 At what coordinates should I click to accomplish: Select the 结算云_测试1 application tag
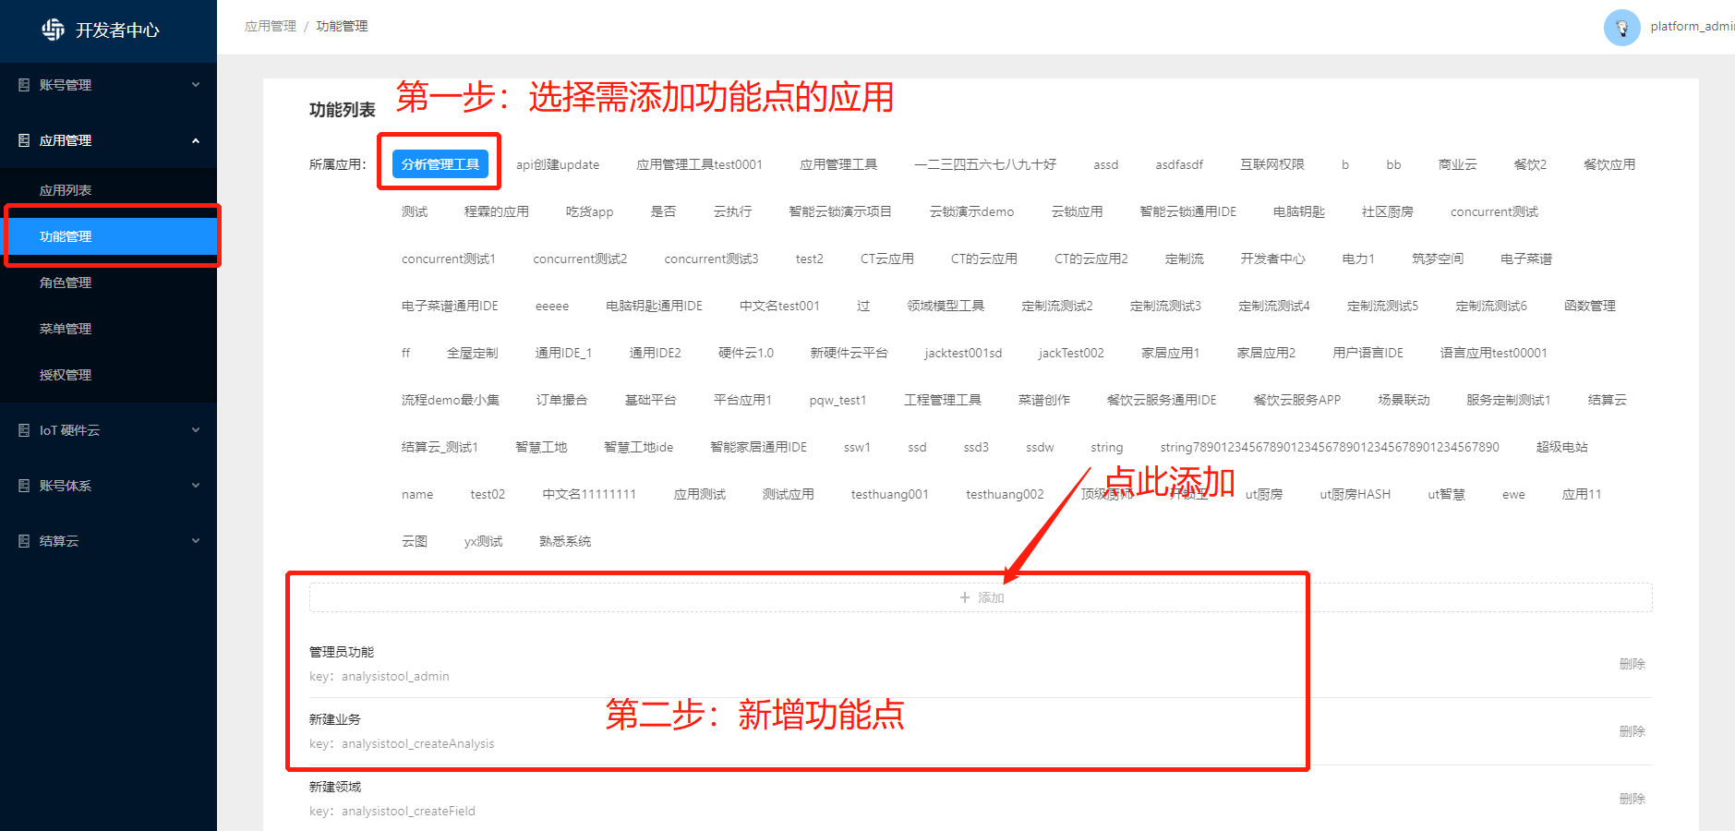pos(440,447)
